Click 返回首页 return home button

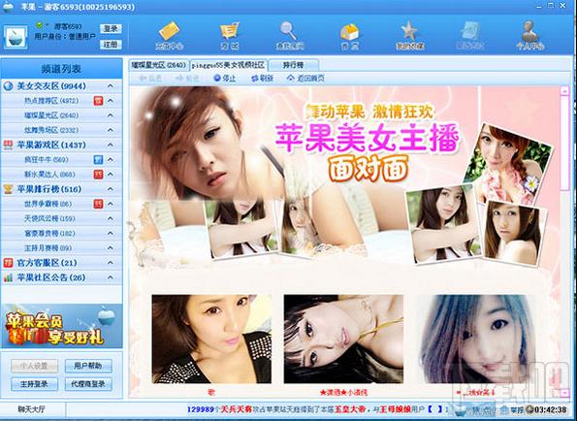[x=306, y=78]
